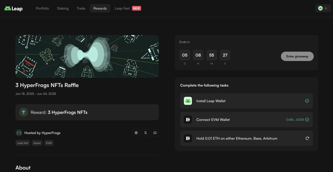Click the 0x8b...62D8 wallet address
Screen dimensions: 333x172
point(295,120)
